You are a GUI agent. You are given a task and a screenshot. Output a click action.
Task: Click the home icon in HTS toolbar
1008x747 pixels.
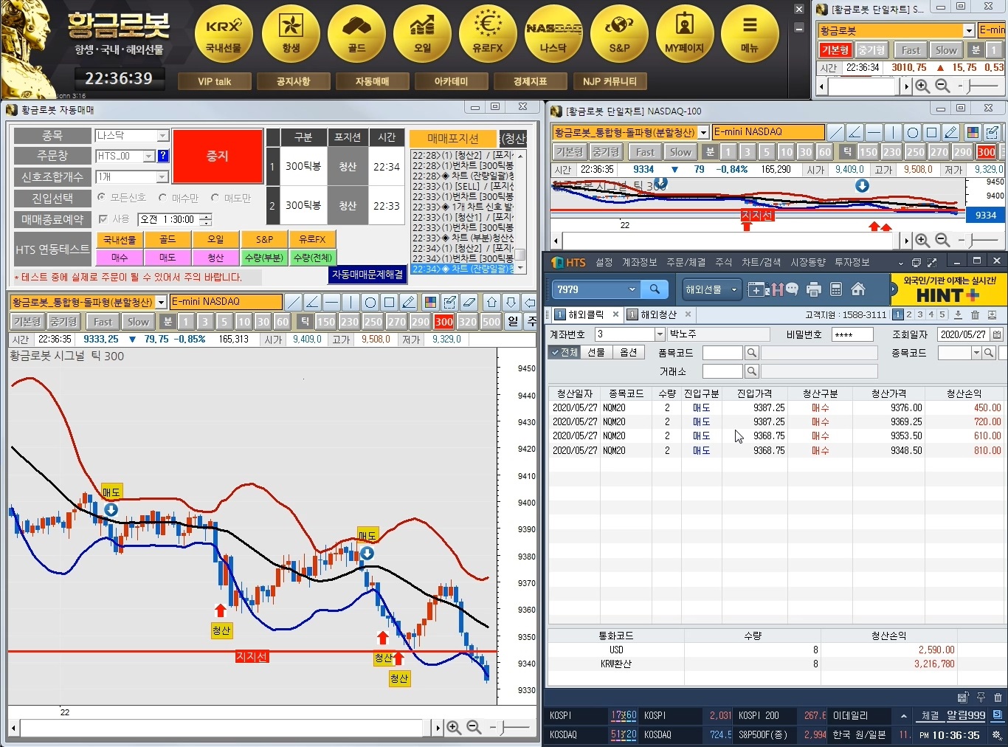pos(858,289)
